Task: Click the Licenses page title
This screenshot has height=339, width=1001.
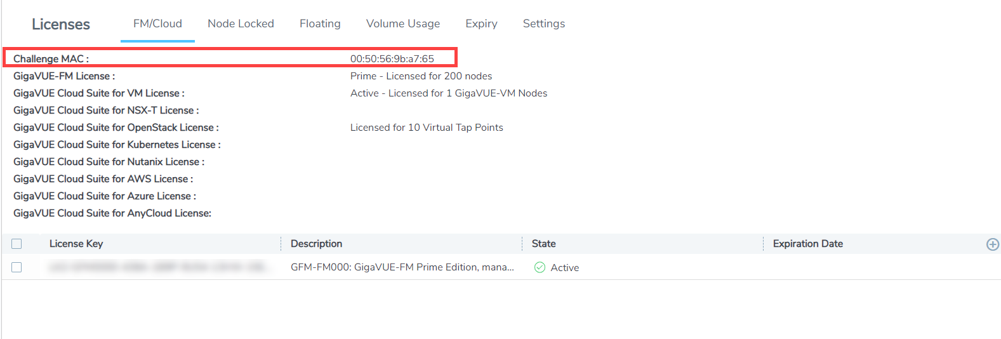Action: click(x=61, y=24)
